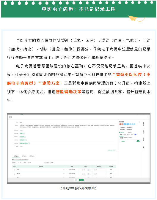Select the checked green radio option in the right panel
157x200 pixels.
(120, 132)
